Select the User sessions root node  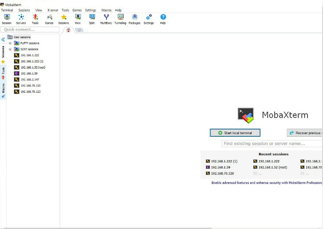click(x=22, y=37)
